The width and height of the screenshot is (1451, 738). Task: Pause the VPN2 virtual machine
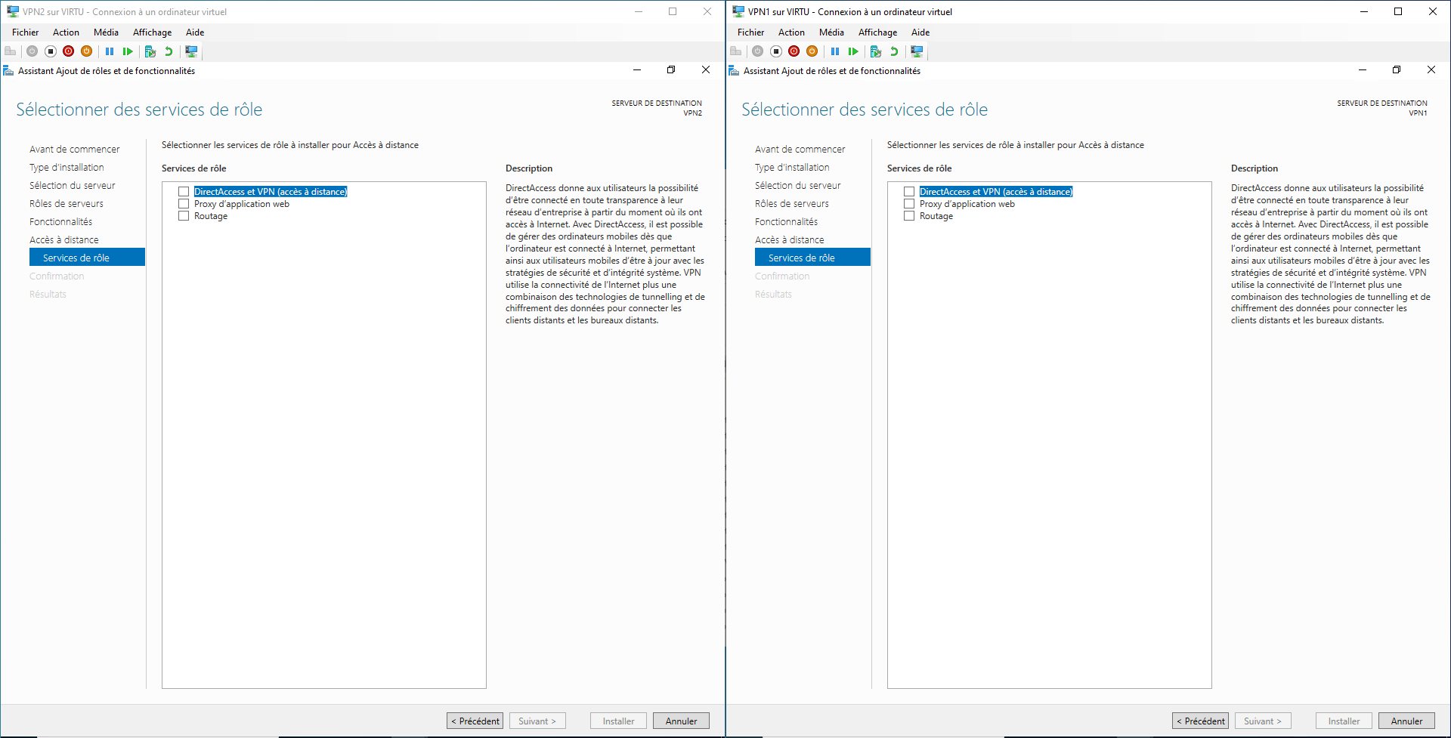click(x=110, y=51)
